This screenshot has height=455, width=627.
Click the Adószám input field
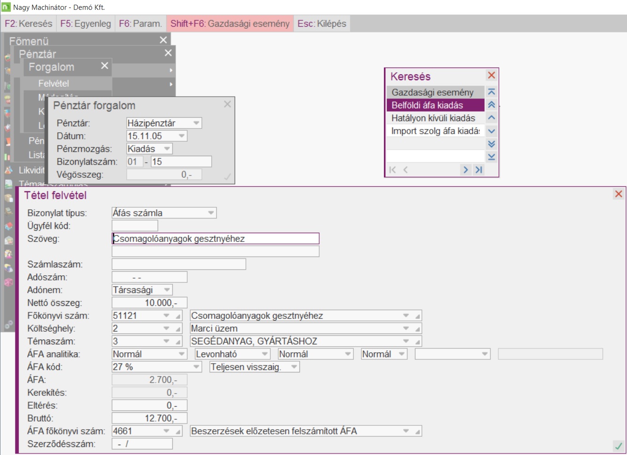click(x=149, y=277)
